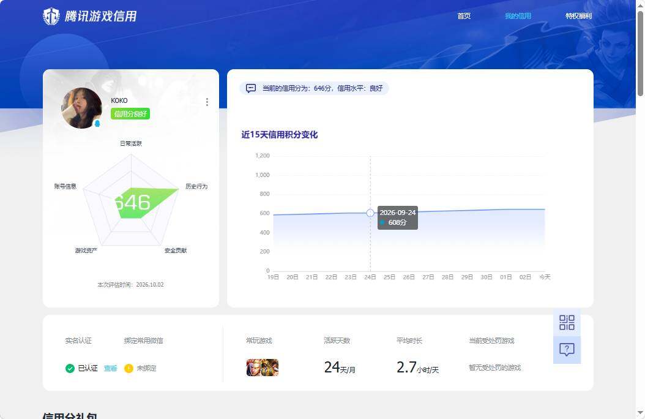
Task: Click the 本次评估时间: 2026.10.02 text
Action: click(130, 285)
